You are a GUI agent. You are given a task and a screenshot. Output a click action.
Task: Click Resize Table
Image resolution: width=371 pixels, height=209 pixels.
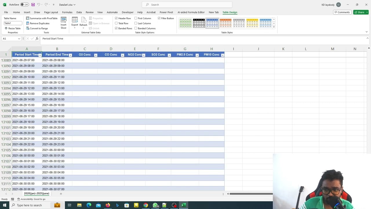point(12,28)
